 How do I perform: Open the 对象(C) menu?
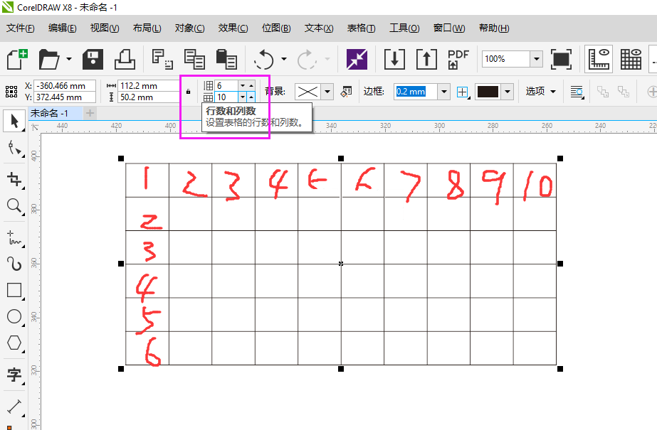tap(189, 28)
